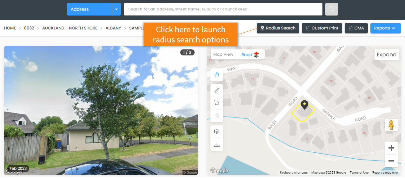
Task: Zoom out with the minus button
Action: (x=391, y=161)
